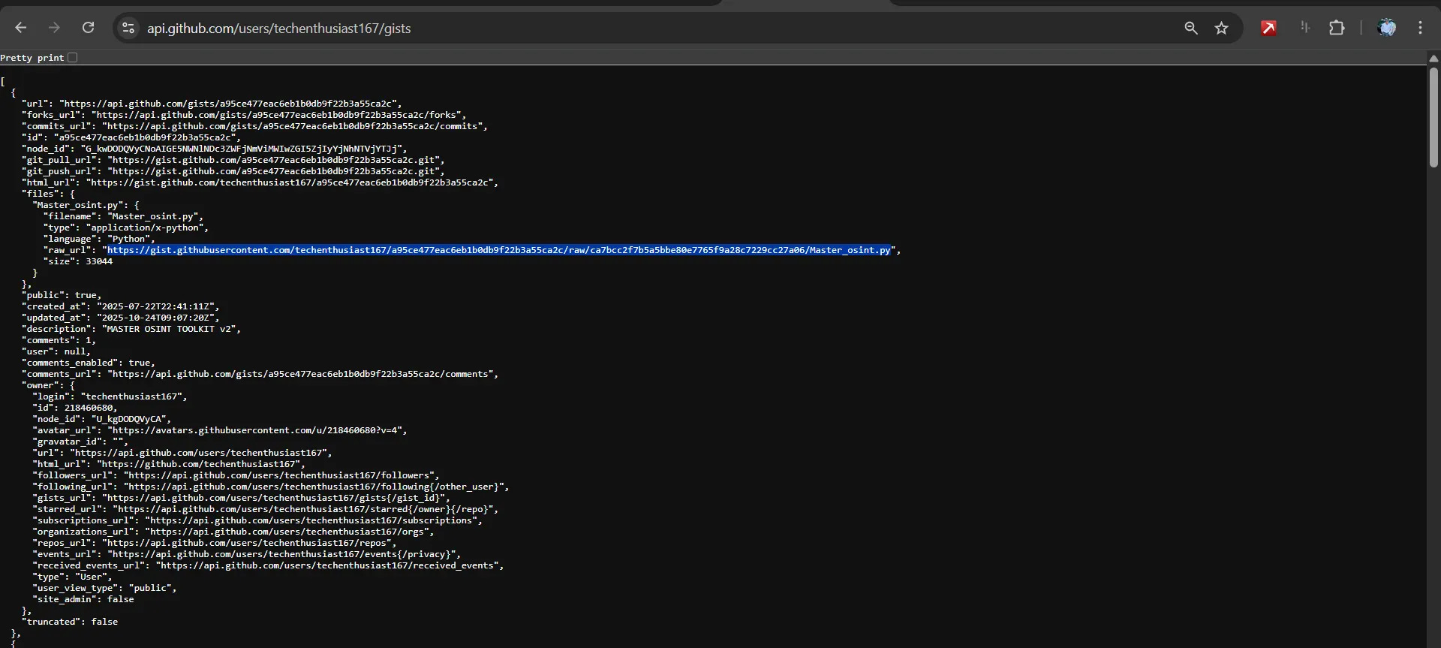Image resolution: width=1441 pixels, height=648 pixels.
Task: Open the Chrome three-dot menu
Action: tap(1420, 28)
